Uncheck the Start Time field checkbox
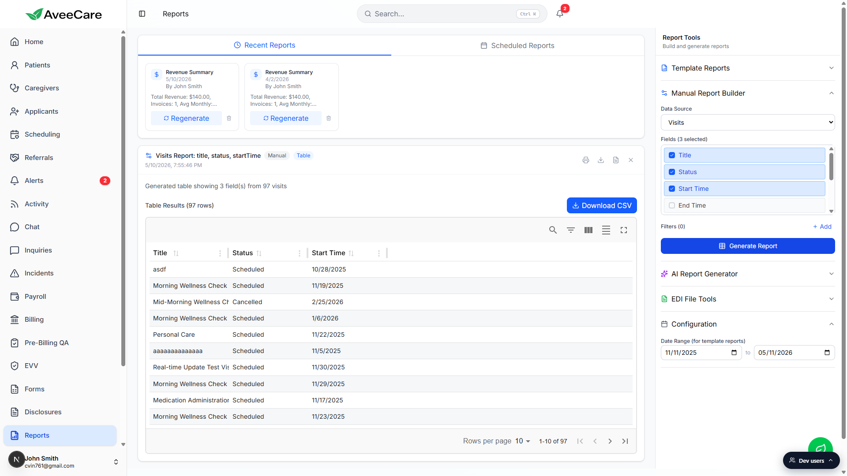The height and width of the screenshot is (476, 847). pos(672,189)
